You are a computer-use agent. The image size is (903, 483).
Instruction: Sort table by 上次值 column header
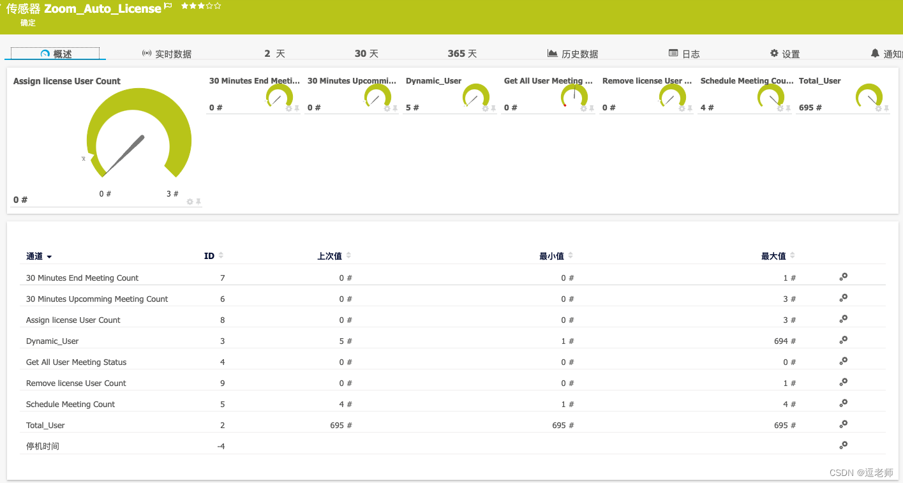click(x=334, y=256)
